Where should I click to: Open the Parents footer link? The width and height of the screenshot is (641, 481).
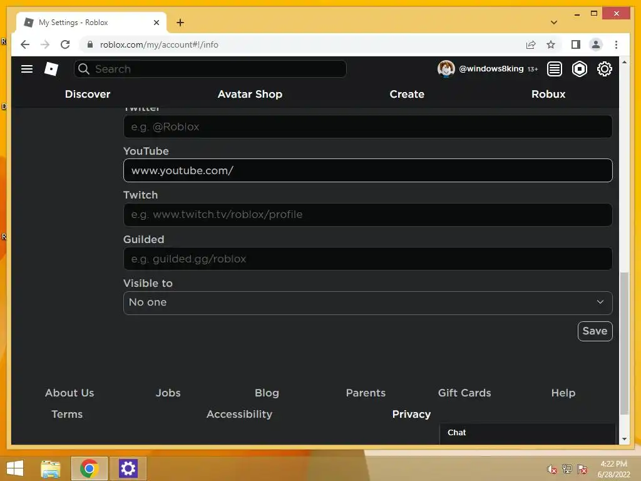(366, 393)
